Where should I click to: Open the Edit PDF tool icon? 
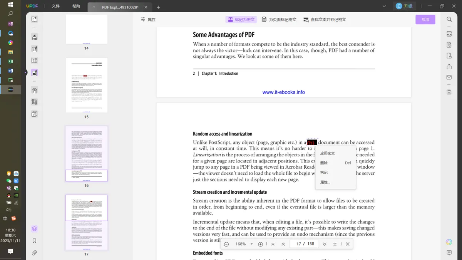34,49
